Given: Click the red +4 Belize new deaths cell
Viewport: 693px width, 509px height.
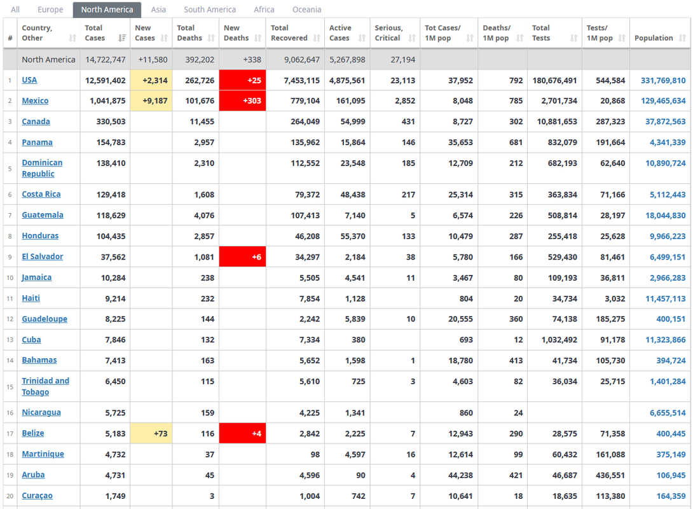Looking at the screenshot, I should tap(243, 433).
